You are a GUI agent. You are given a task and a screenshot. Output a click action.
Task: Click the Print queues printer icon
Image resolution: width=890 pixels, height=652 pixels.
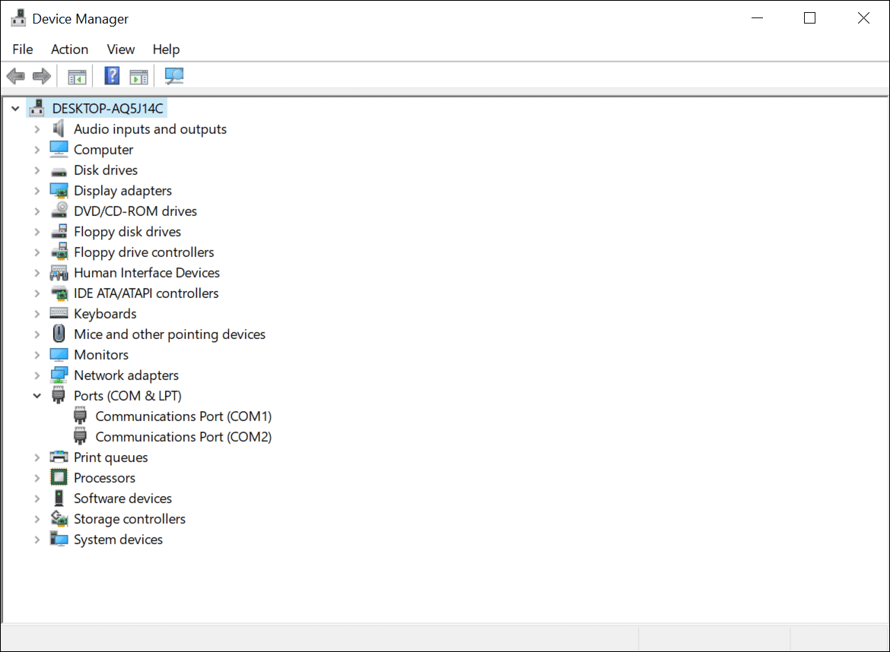(59, 457)
